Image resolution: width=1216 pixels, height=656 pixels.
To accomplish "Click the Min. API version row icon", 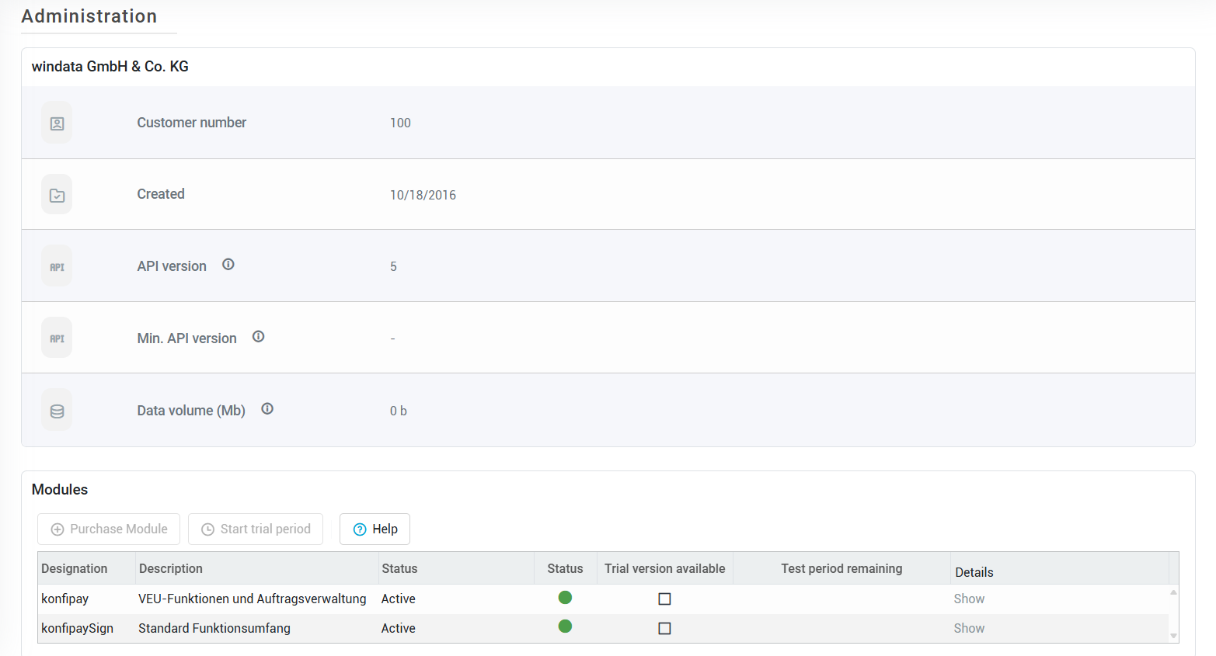I will pyautogui.click(x=57, y=338).
